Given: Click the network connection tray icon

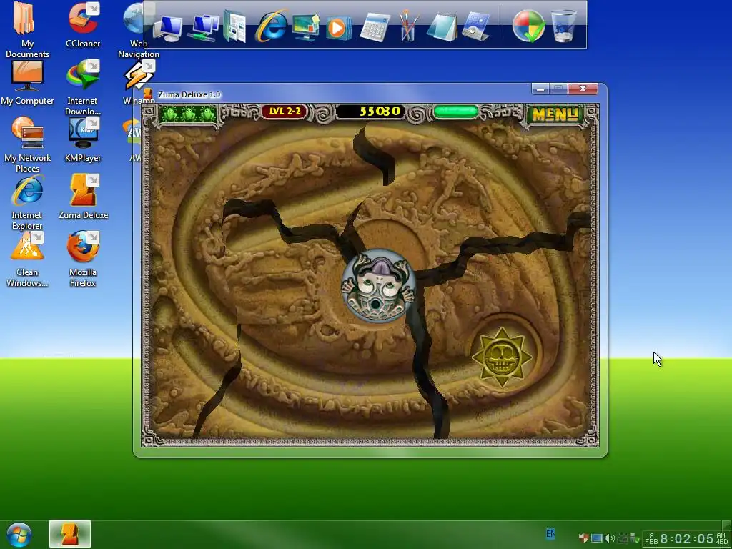Looking at the screenshot, I should click(x=623, y=538).
